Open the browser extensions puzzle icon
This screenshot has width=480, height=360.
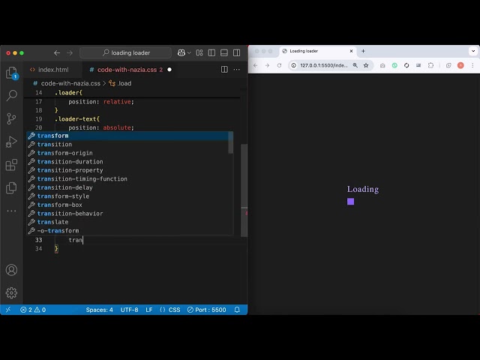coord(430,65)
